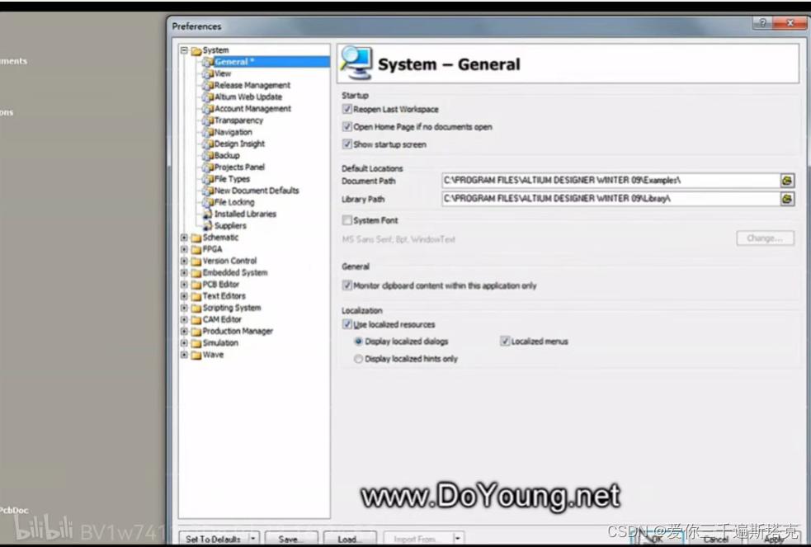Open the File Locking page
Screen dimensions: 811x547
point(234,202)
